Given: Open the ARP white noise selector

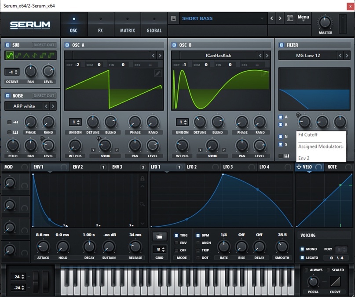Looking at the screenshot, I should (24, 106).
